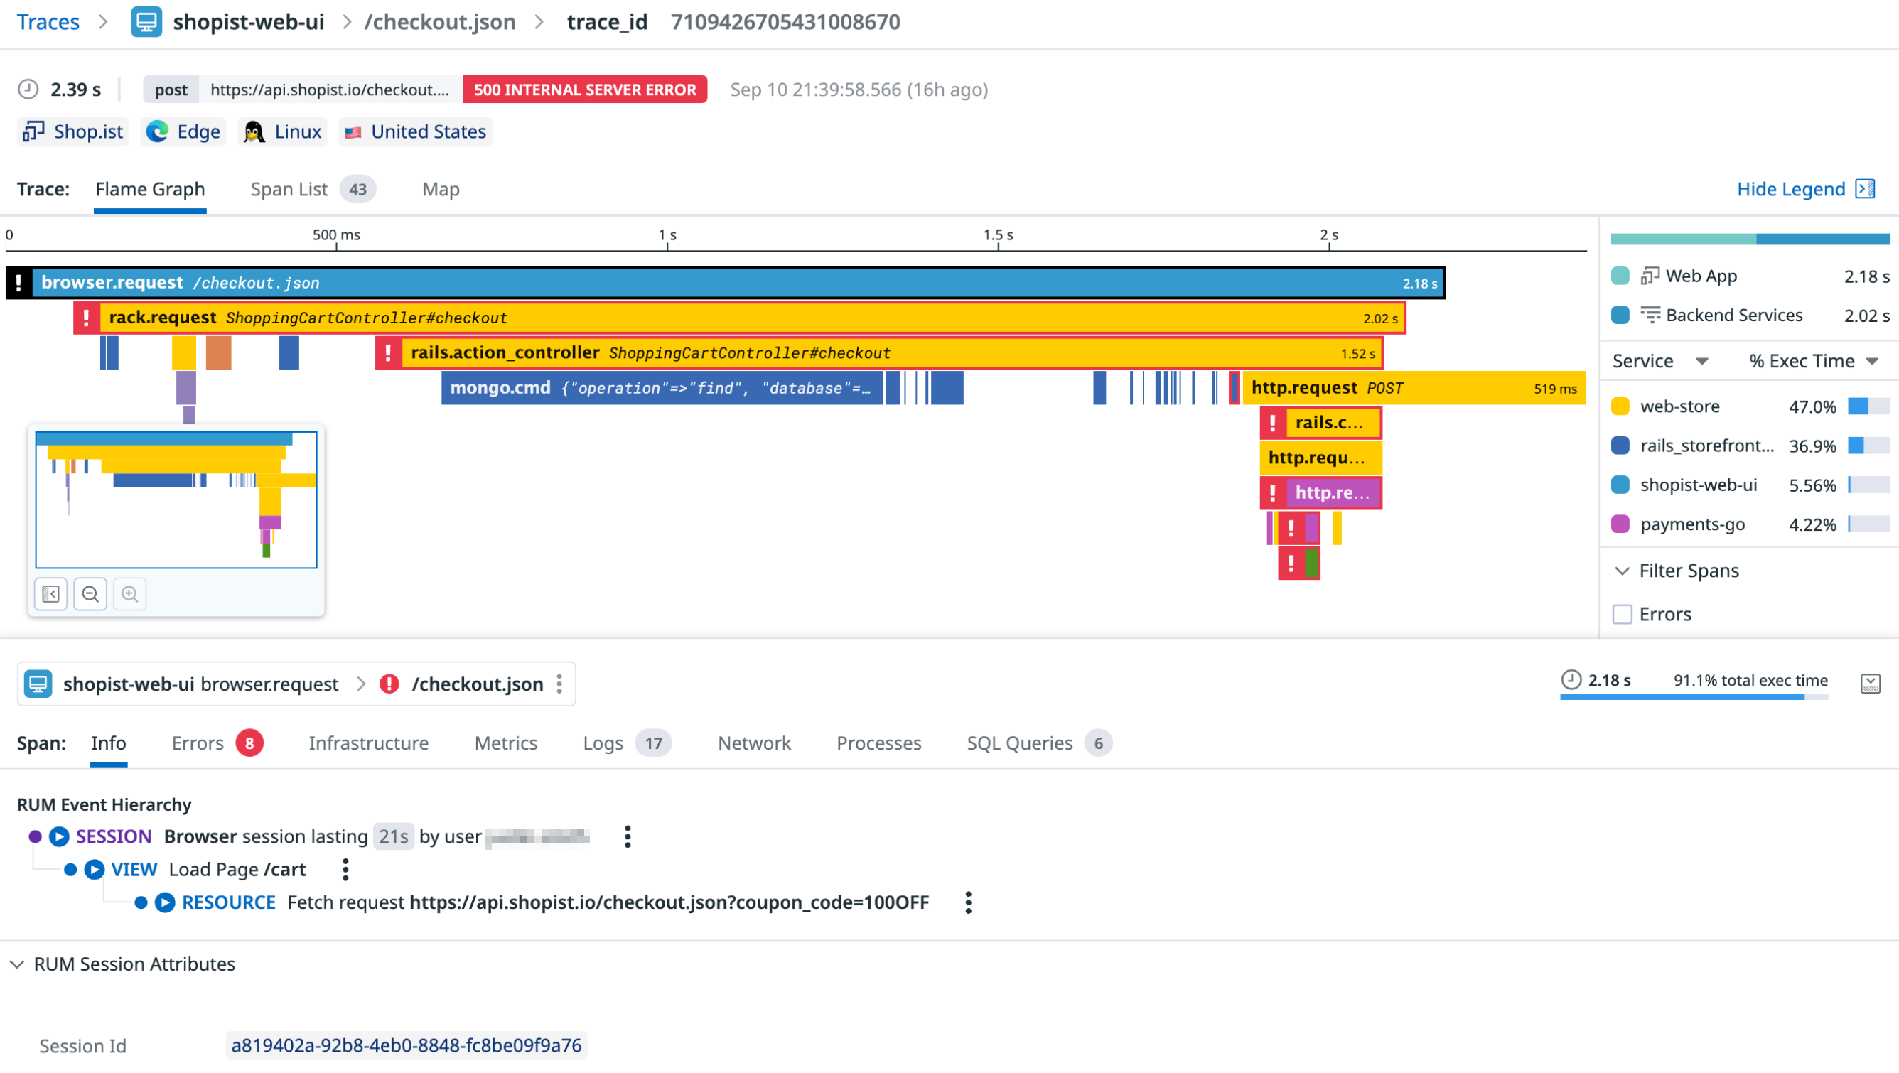Go back to Traces breadcrumb link

[48, 22]
